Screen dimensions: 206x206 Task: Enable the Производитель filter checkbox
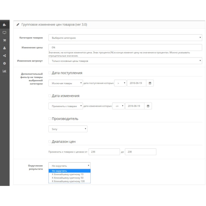click(50, 119)
